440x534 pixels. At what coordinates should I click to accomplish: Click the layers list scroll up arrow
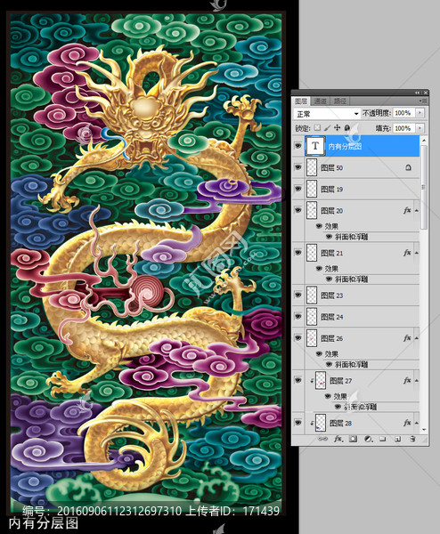pos(424,140)
